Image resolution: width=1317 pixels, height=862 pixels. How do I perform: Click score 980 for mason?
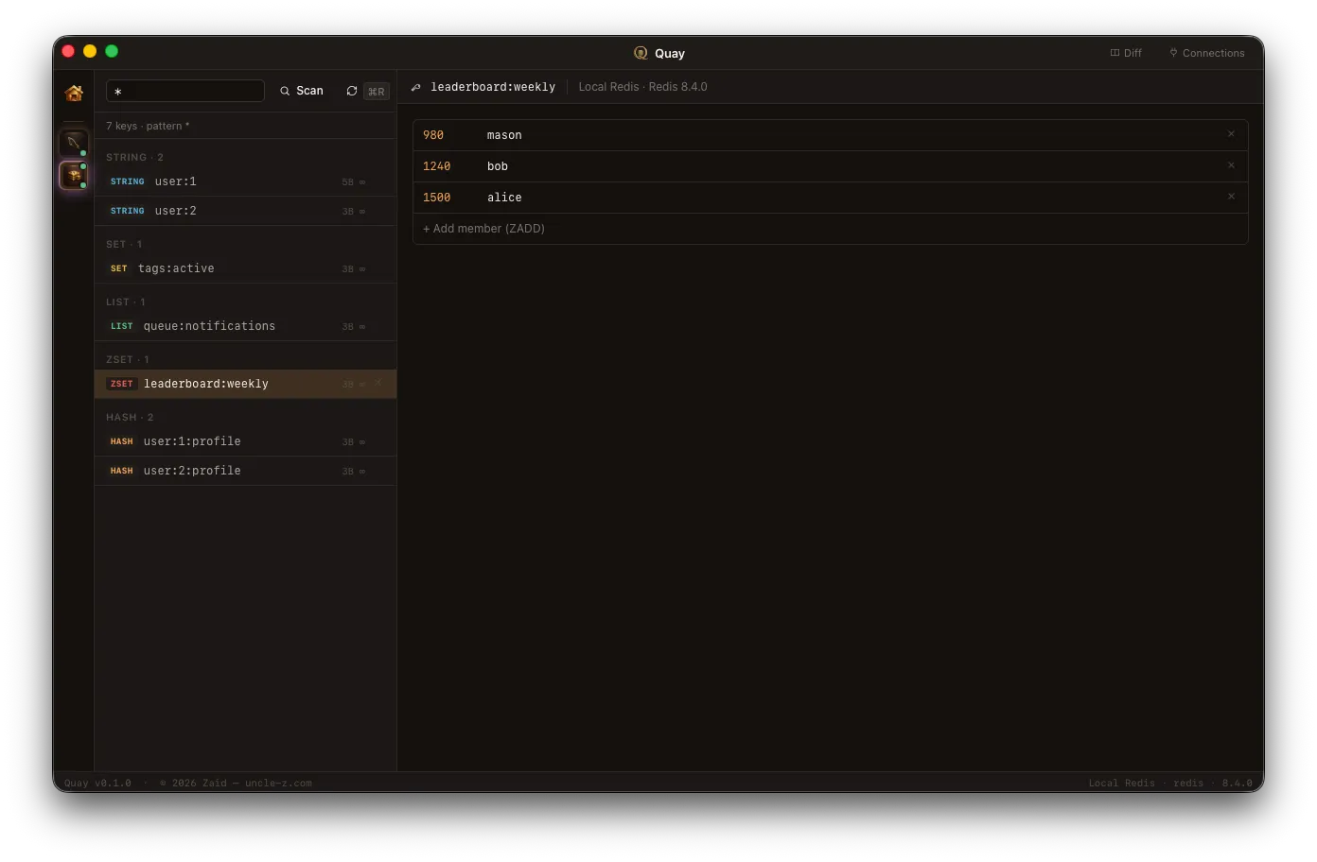coord(433,135)
